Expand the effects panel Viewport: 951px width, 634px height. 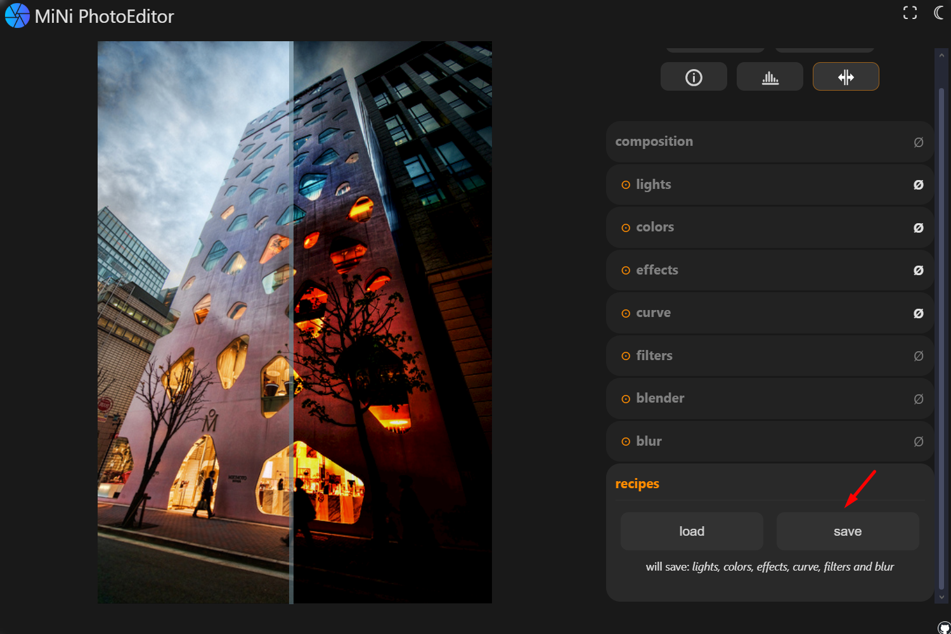[x=770, y=270]
